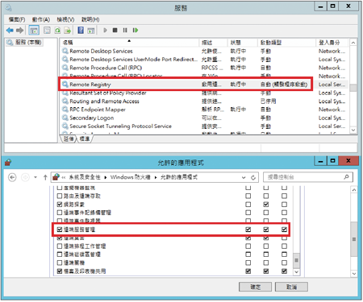The image size is (363, 302).
Task: Click the firewall window title bar icon
Action: click(8, 163)
